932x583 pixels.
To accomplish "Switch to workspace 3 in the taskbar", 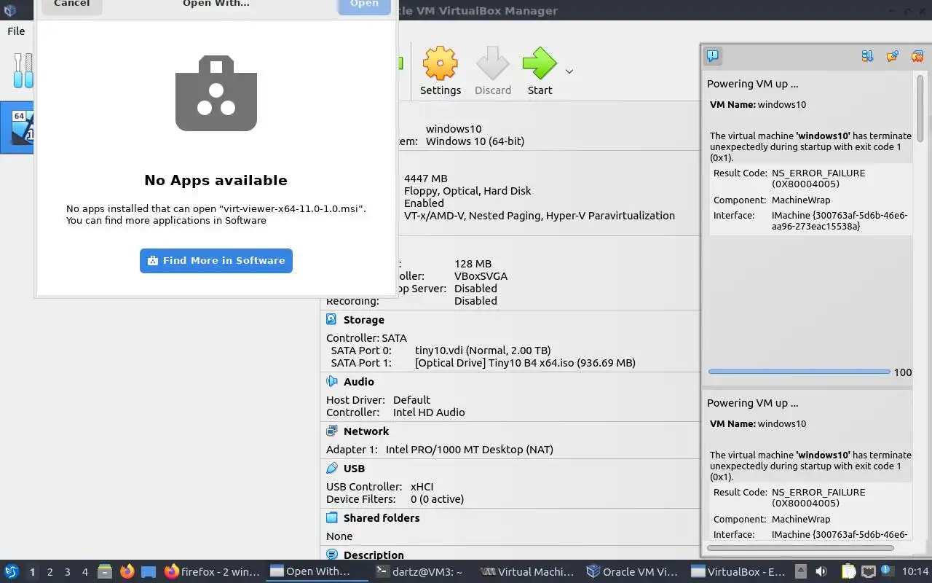I will pyautogui.click(x=67, y=572).
